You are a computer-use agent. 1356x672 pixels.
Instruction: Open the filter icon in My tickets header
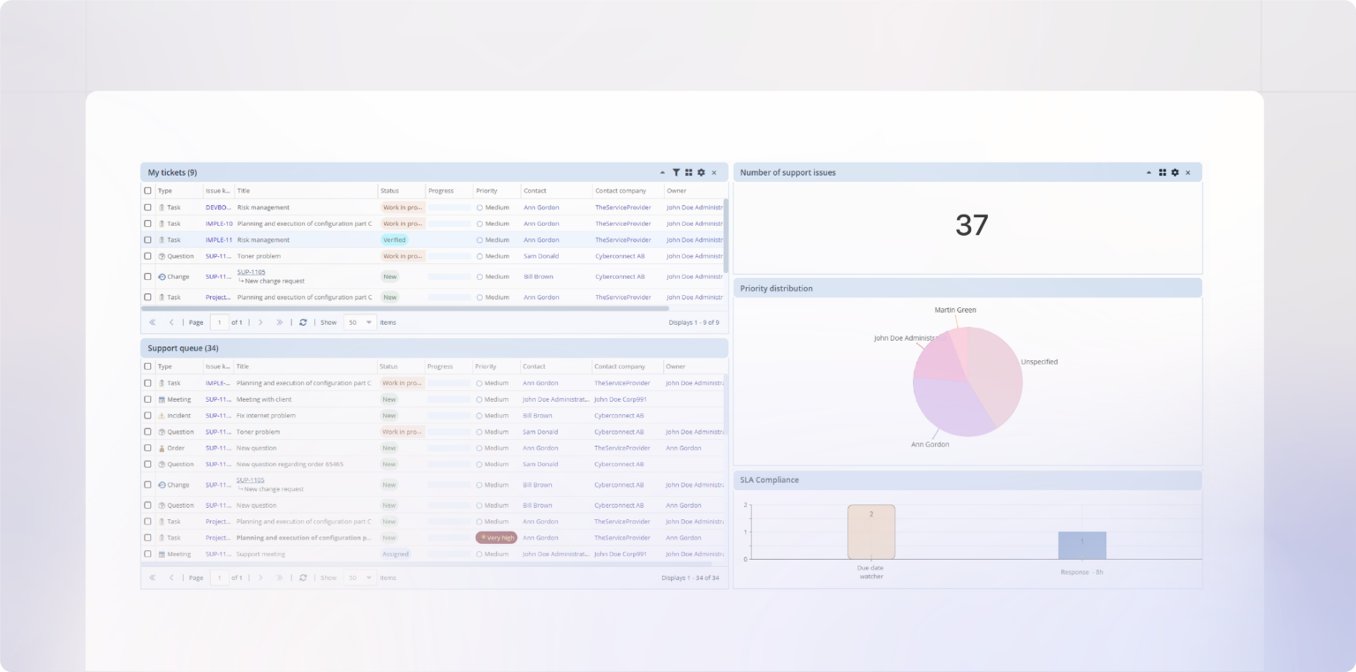[x=676, y=173]
